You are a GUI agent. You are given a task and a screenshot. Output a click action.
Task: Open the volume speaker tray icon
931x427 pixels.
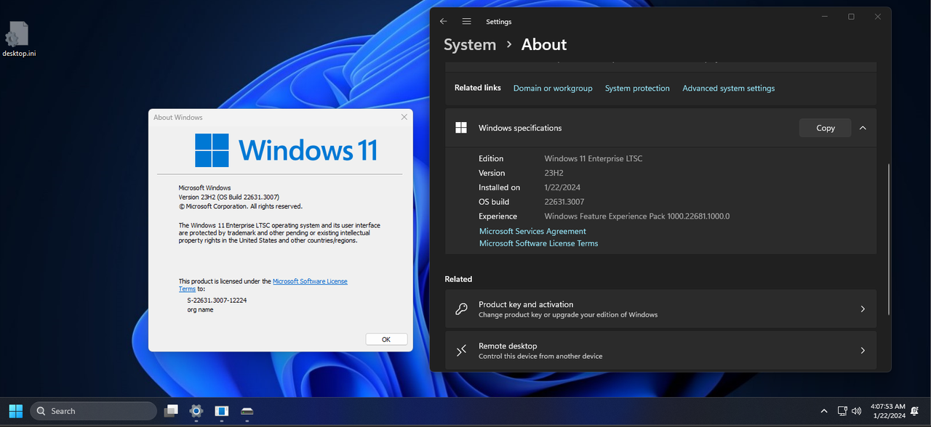click(856, 411)
